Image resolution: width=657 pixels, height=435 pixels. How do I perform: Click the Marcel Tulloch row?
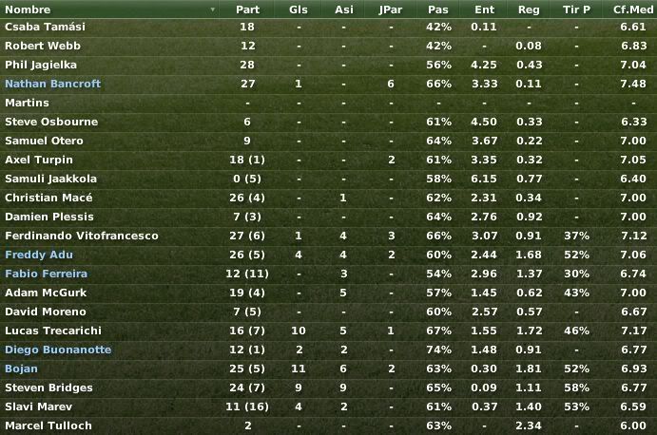(329, 426)
